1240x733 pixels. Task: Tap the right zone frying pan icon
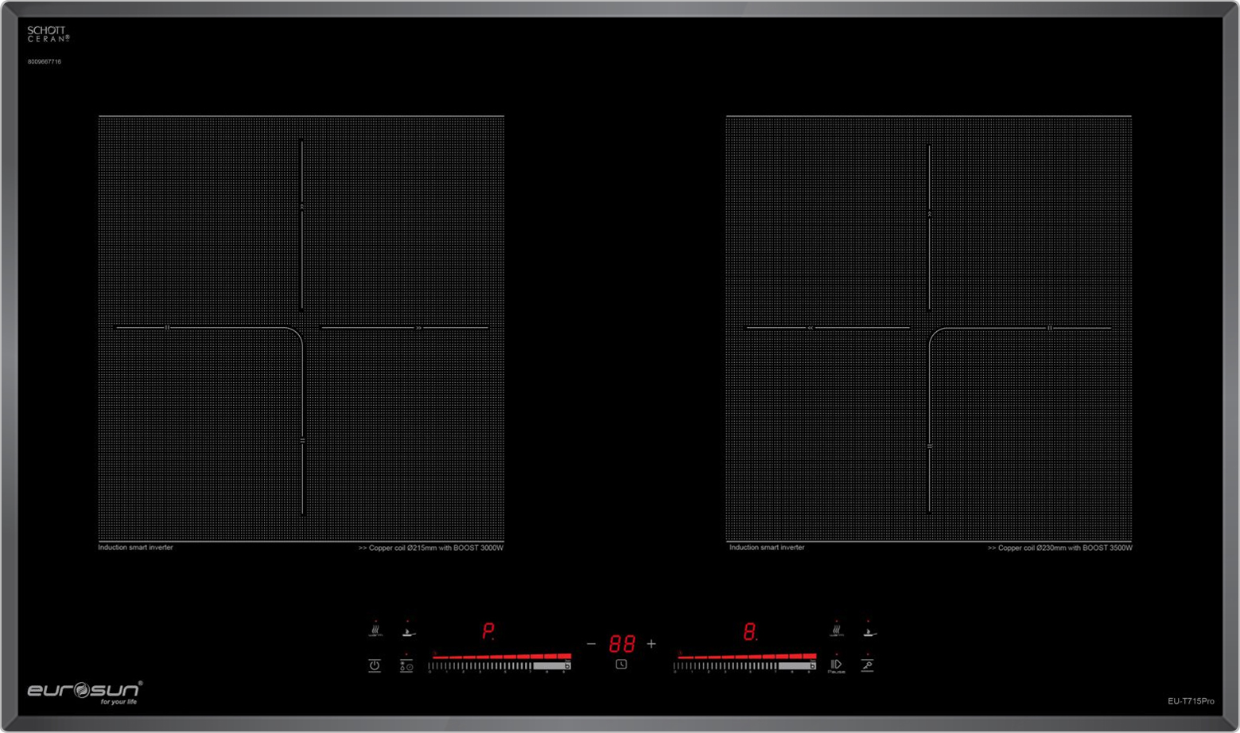click(x=869, y=631)
